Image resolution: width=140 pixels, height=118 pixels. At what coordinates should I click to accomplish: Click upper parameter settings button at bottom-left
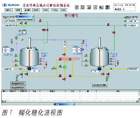(18, 83)
